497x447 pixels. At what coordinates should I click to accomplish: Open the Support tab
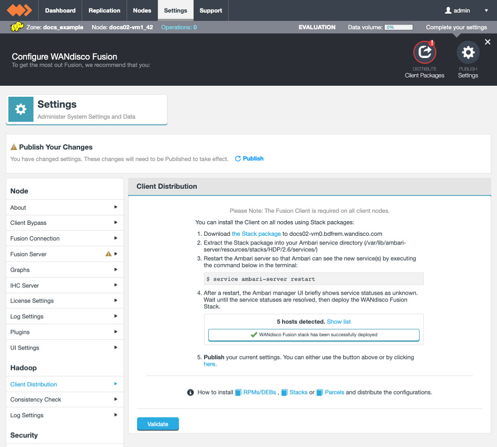click(x=211, y=10)
